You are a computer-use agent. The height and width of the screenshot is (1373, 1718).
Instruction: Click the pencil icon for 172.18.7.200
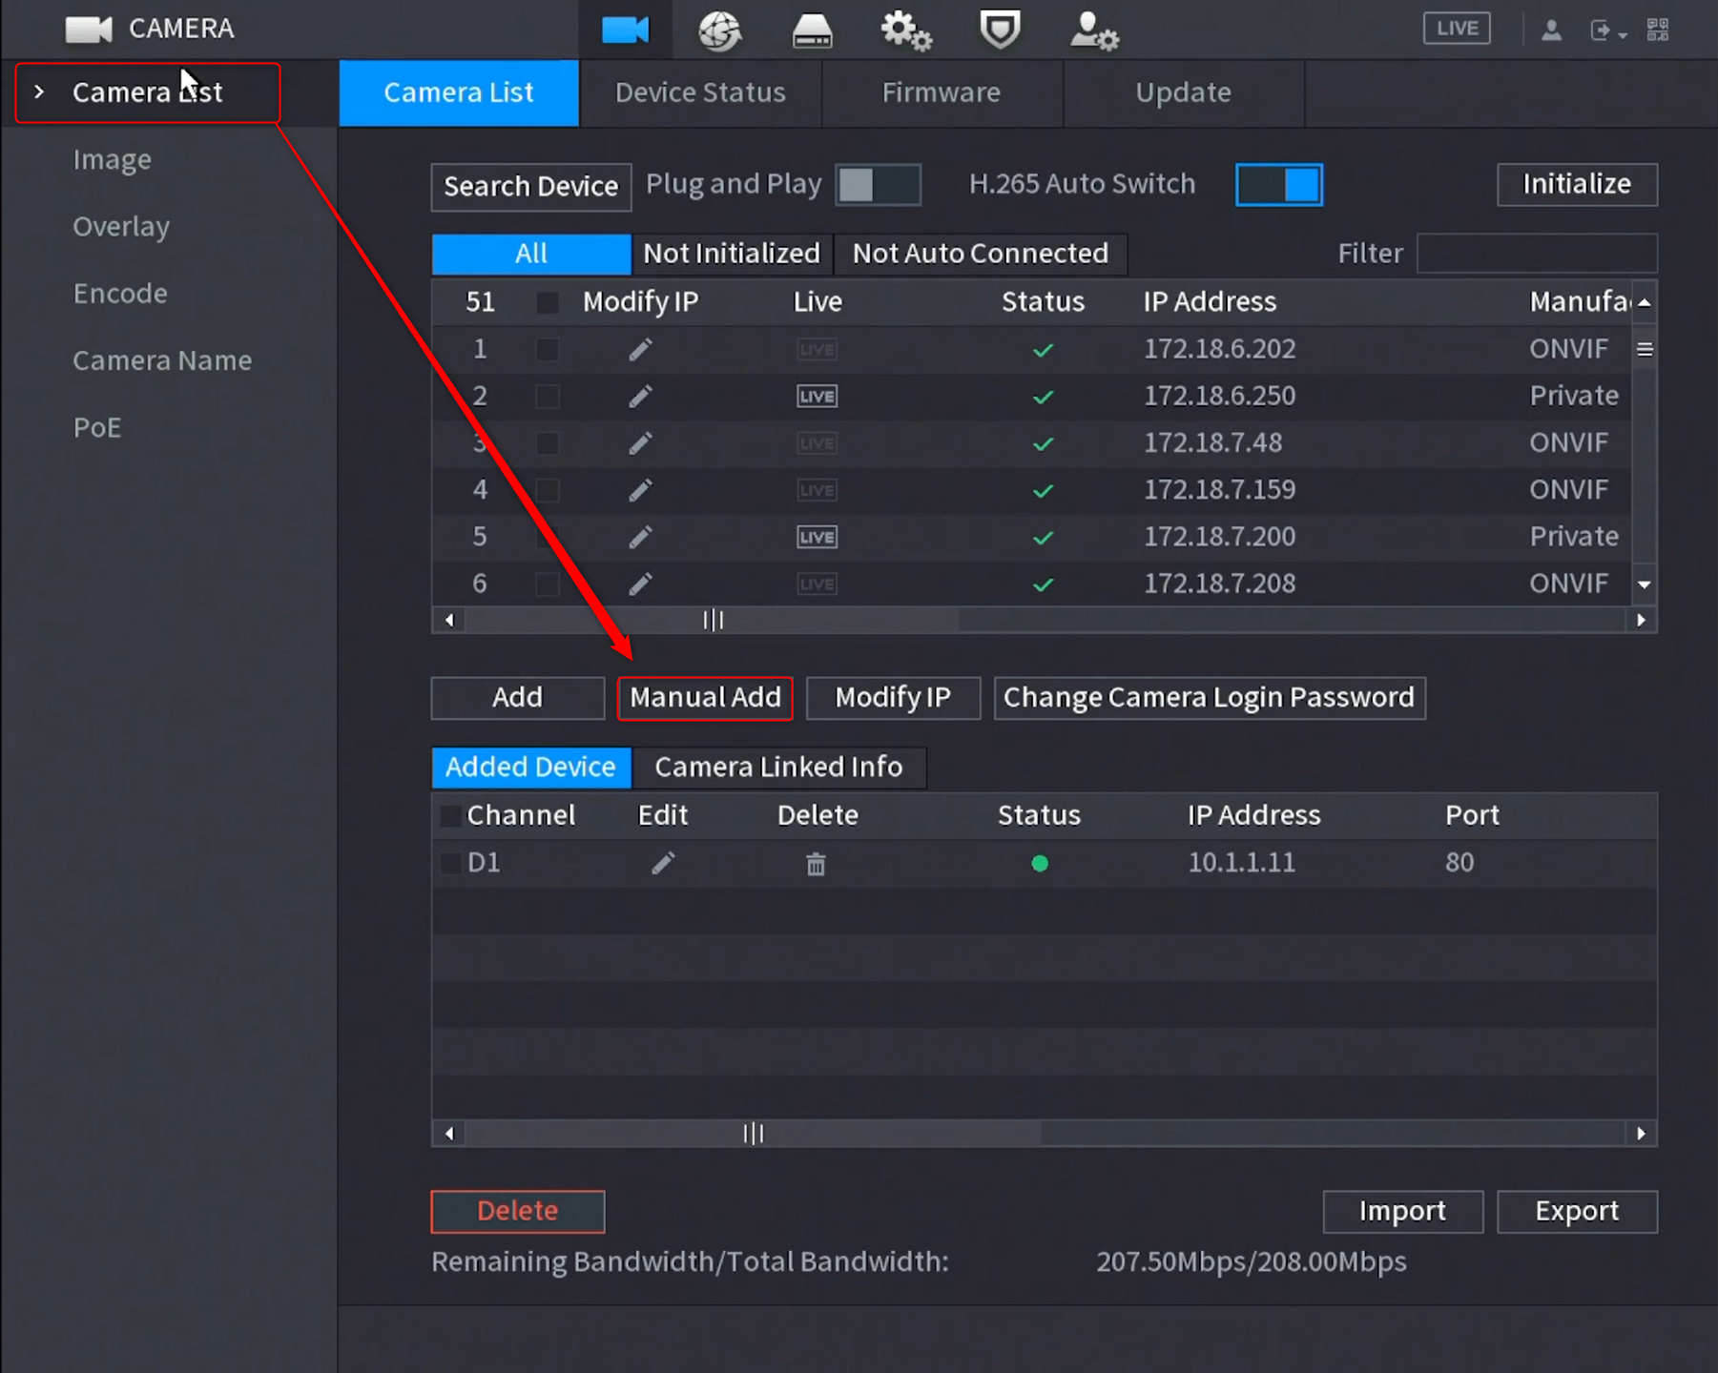[x=640, y=537]
